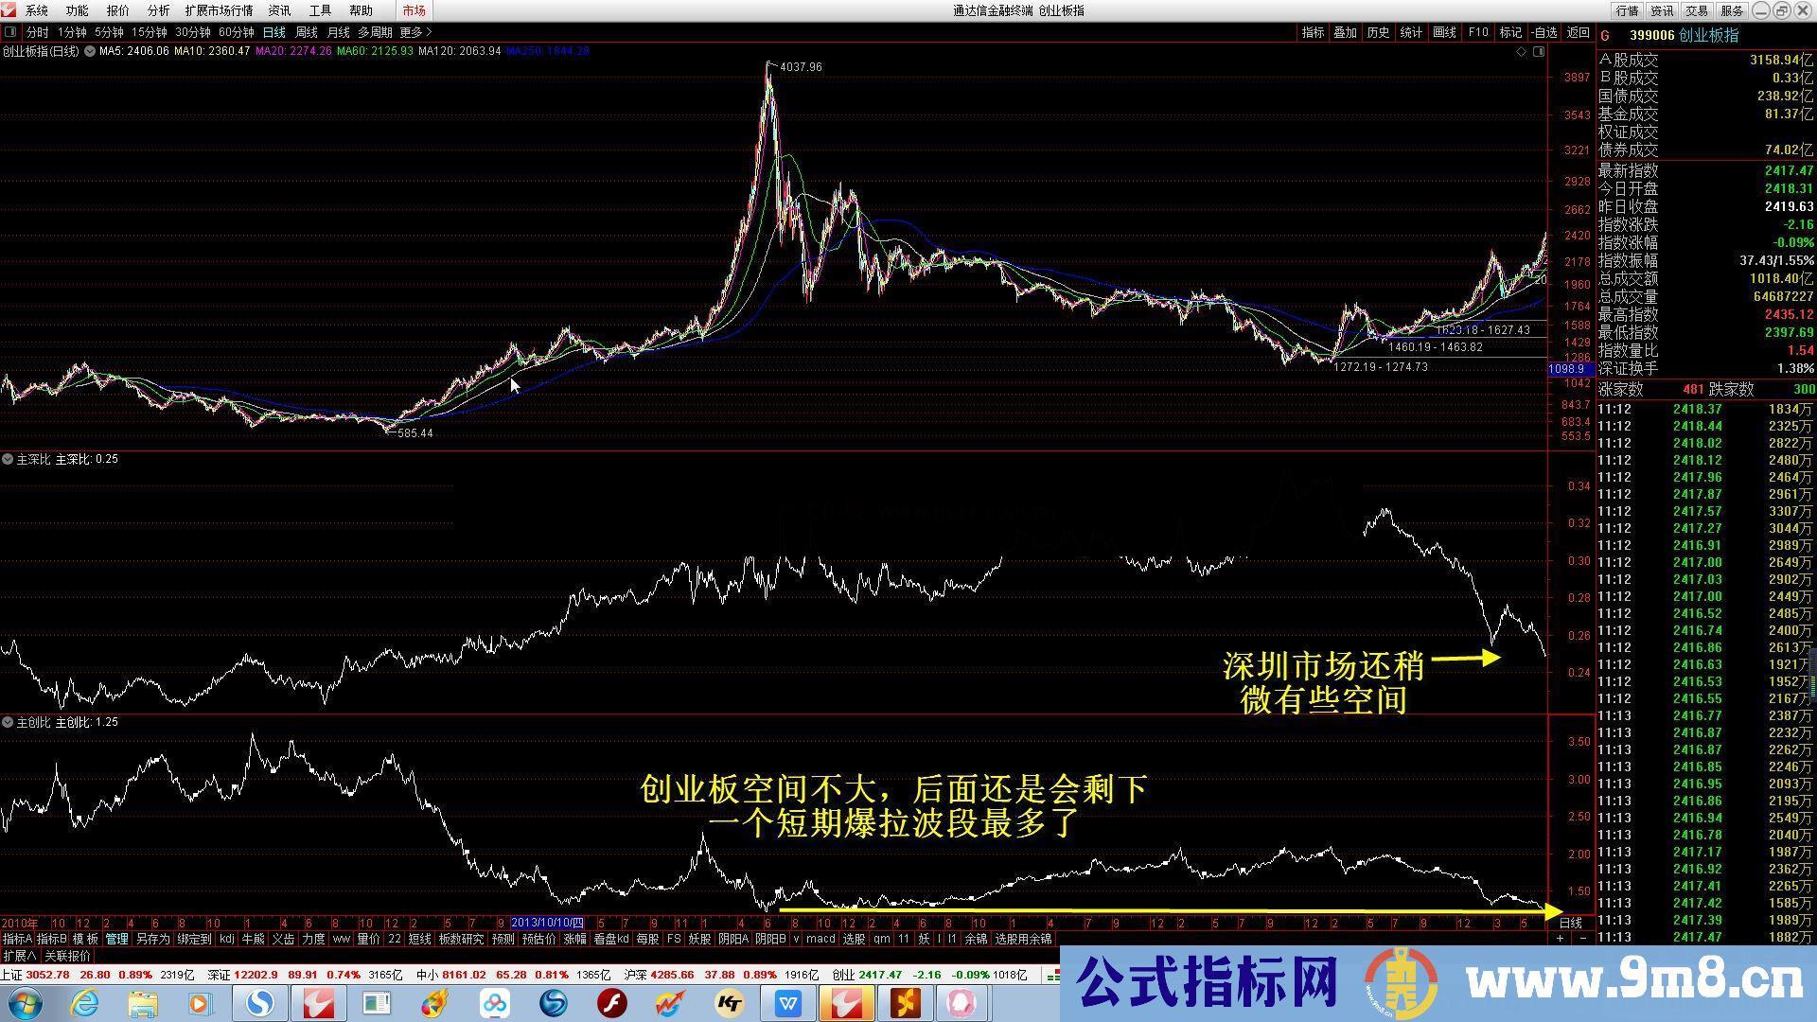Expand the 主创比 indicator dropdown

[8, 722]
